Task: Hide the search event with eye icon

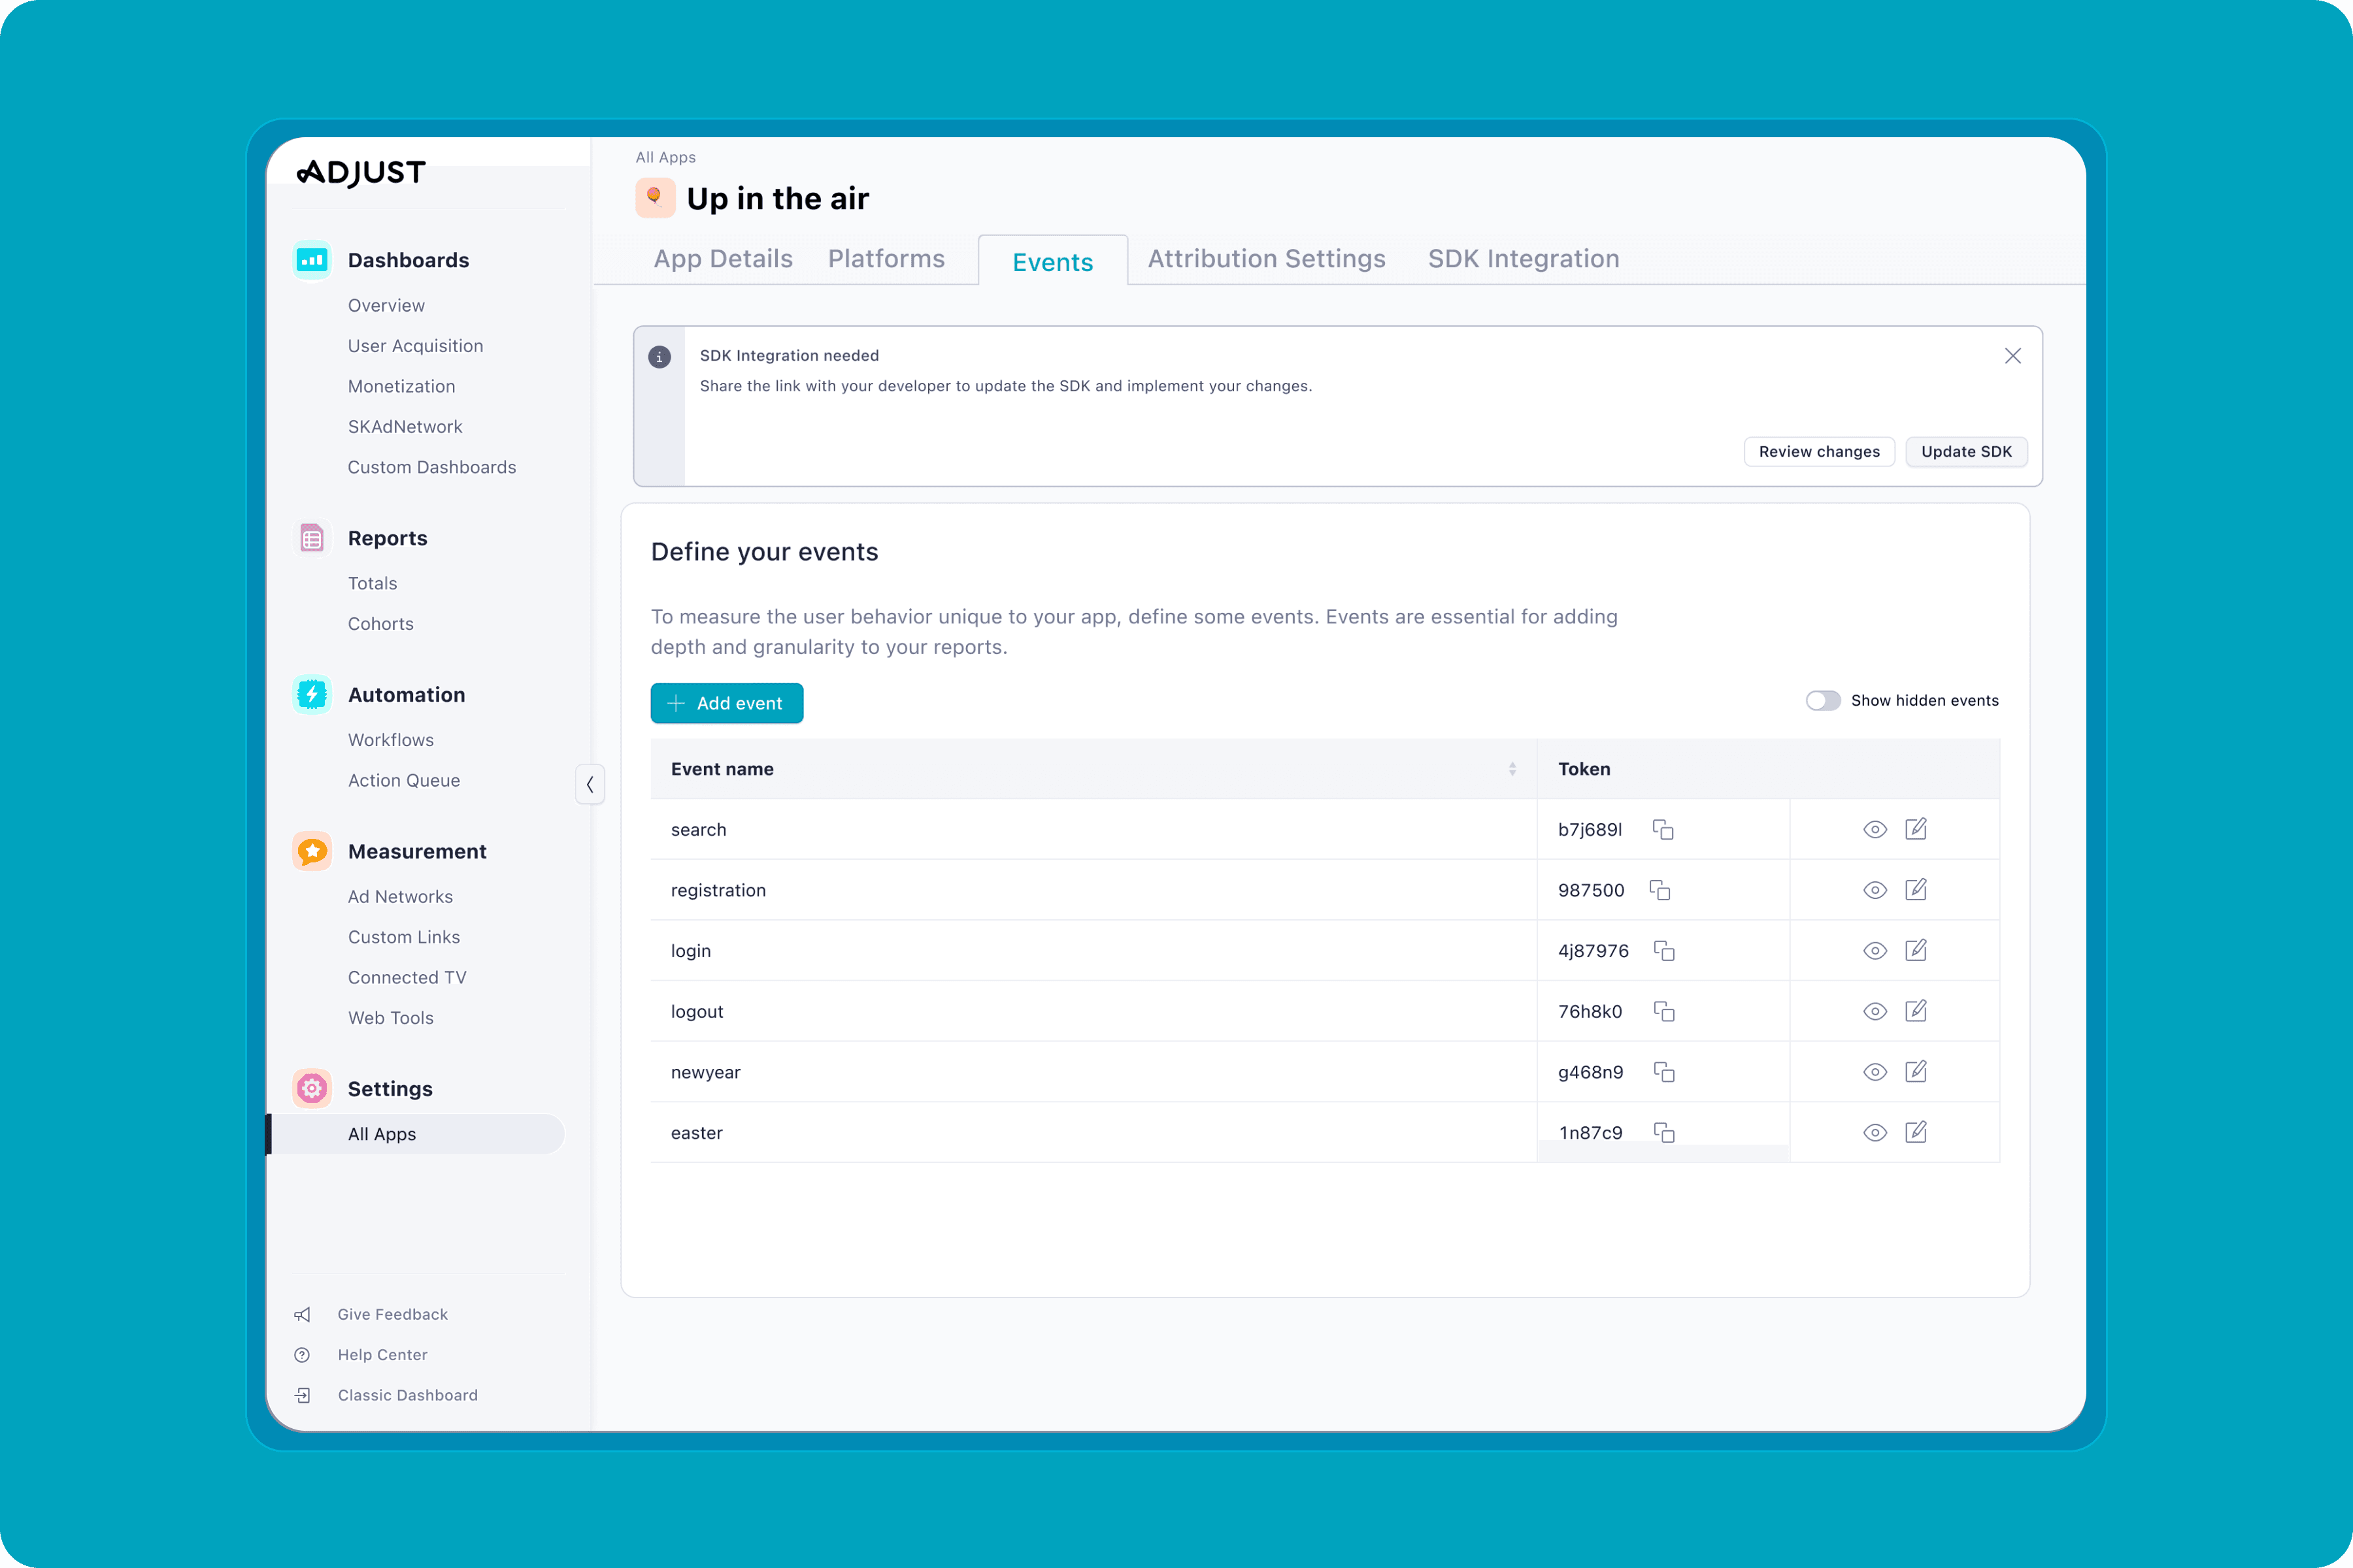Action: coord(1874,830)
